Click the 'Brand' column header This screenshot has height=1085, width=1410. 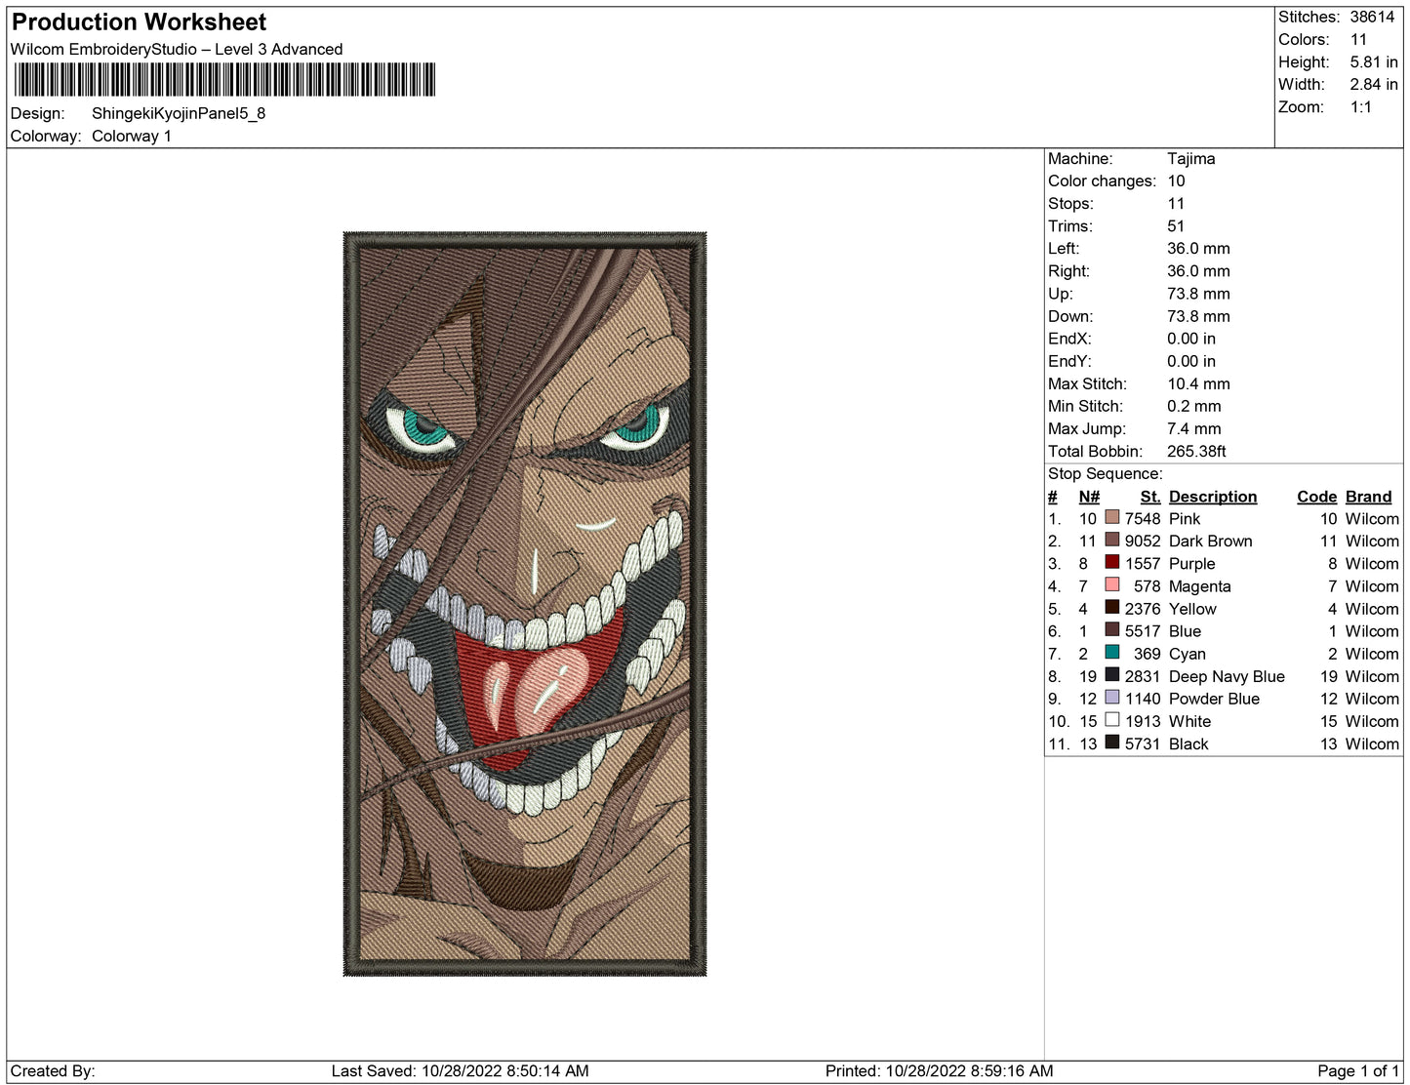click(1368, 497)
